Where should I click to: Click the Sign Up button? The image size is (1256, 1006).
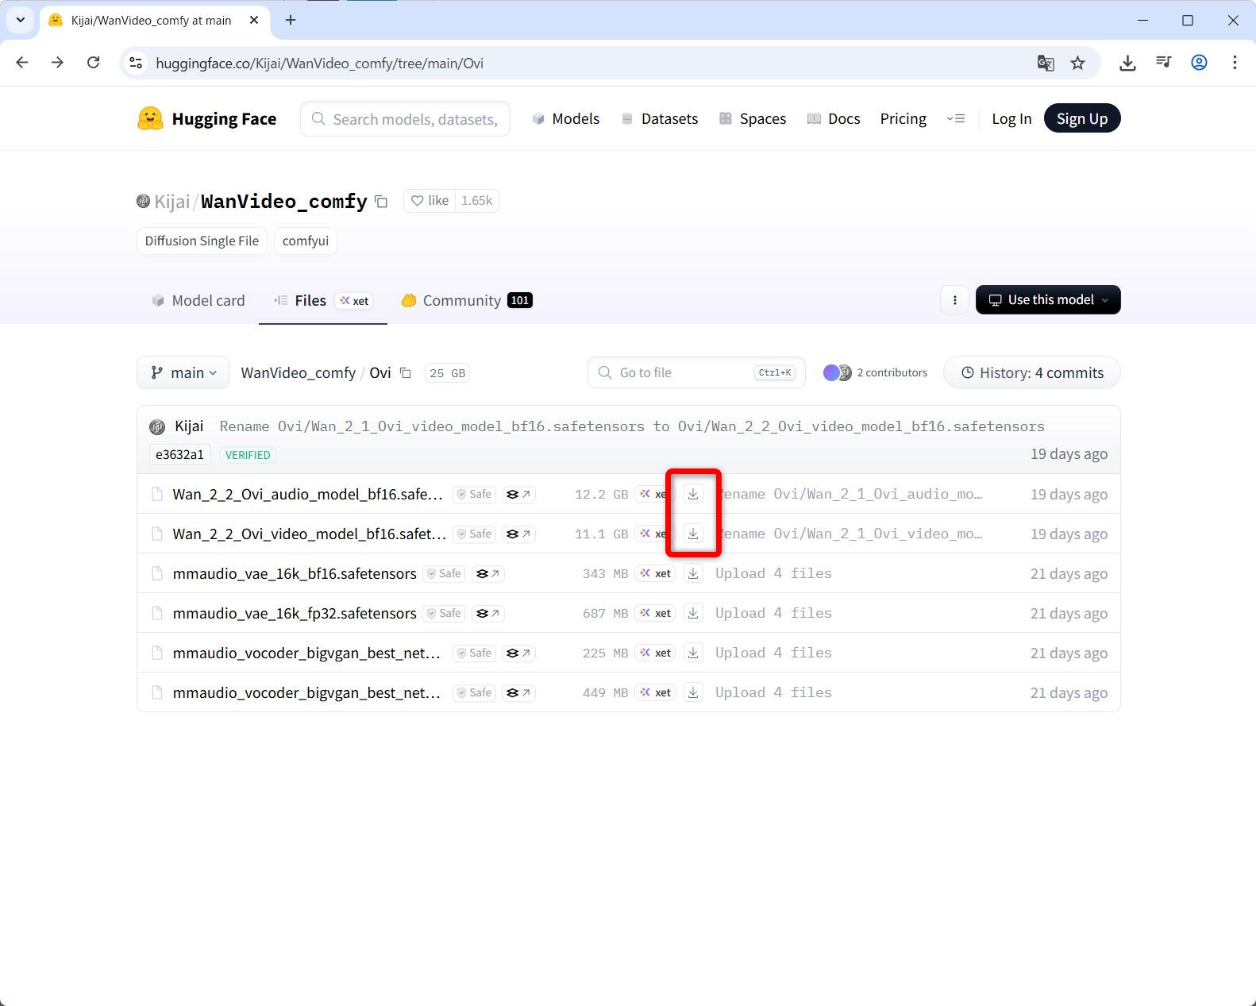click(1081, 119)
